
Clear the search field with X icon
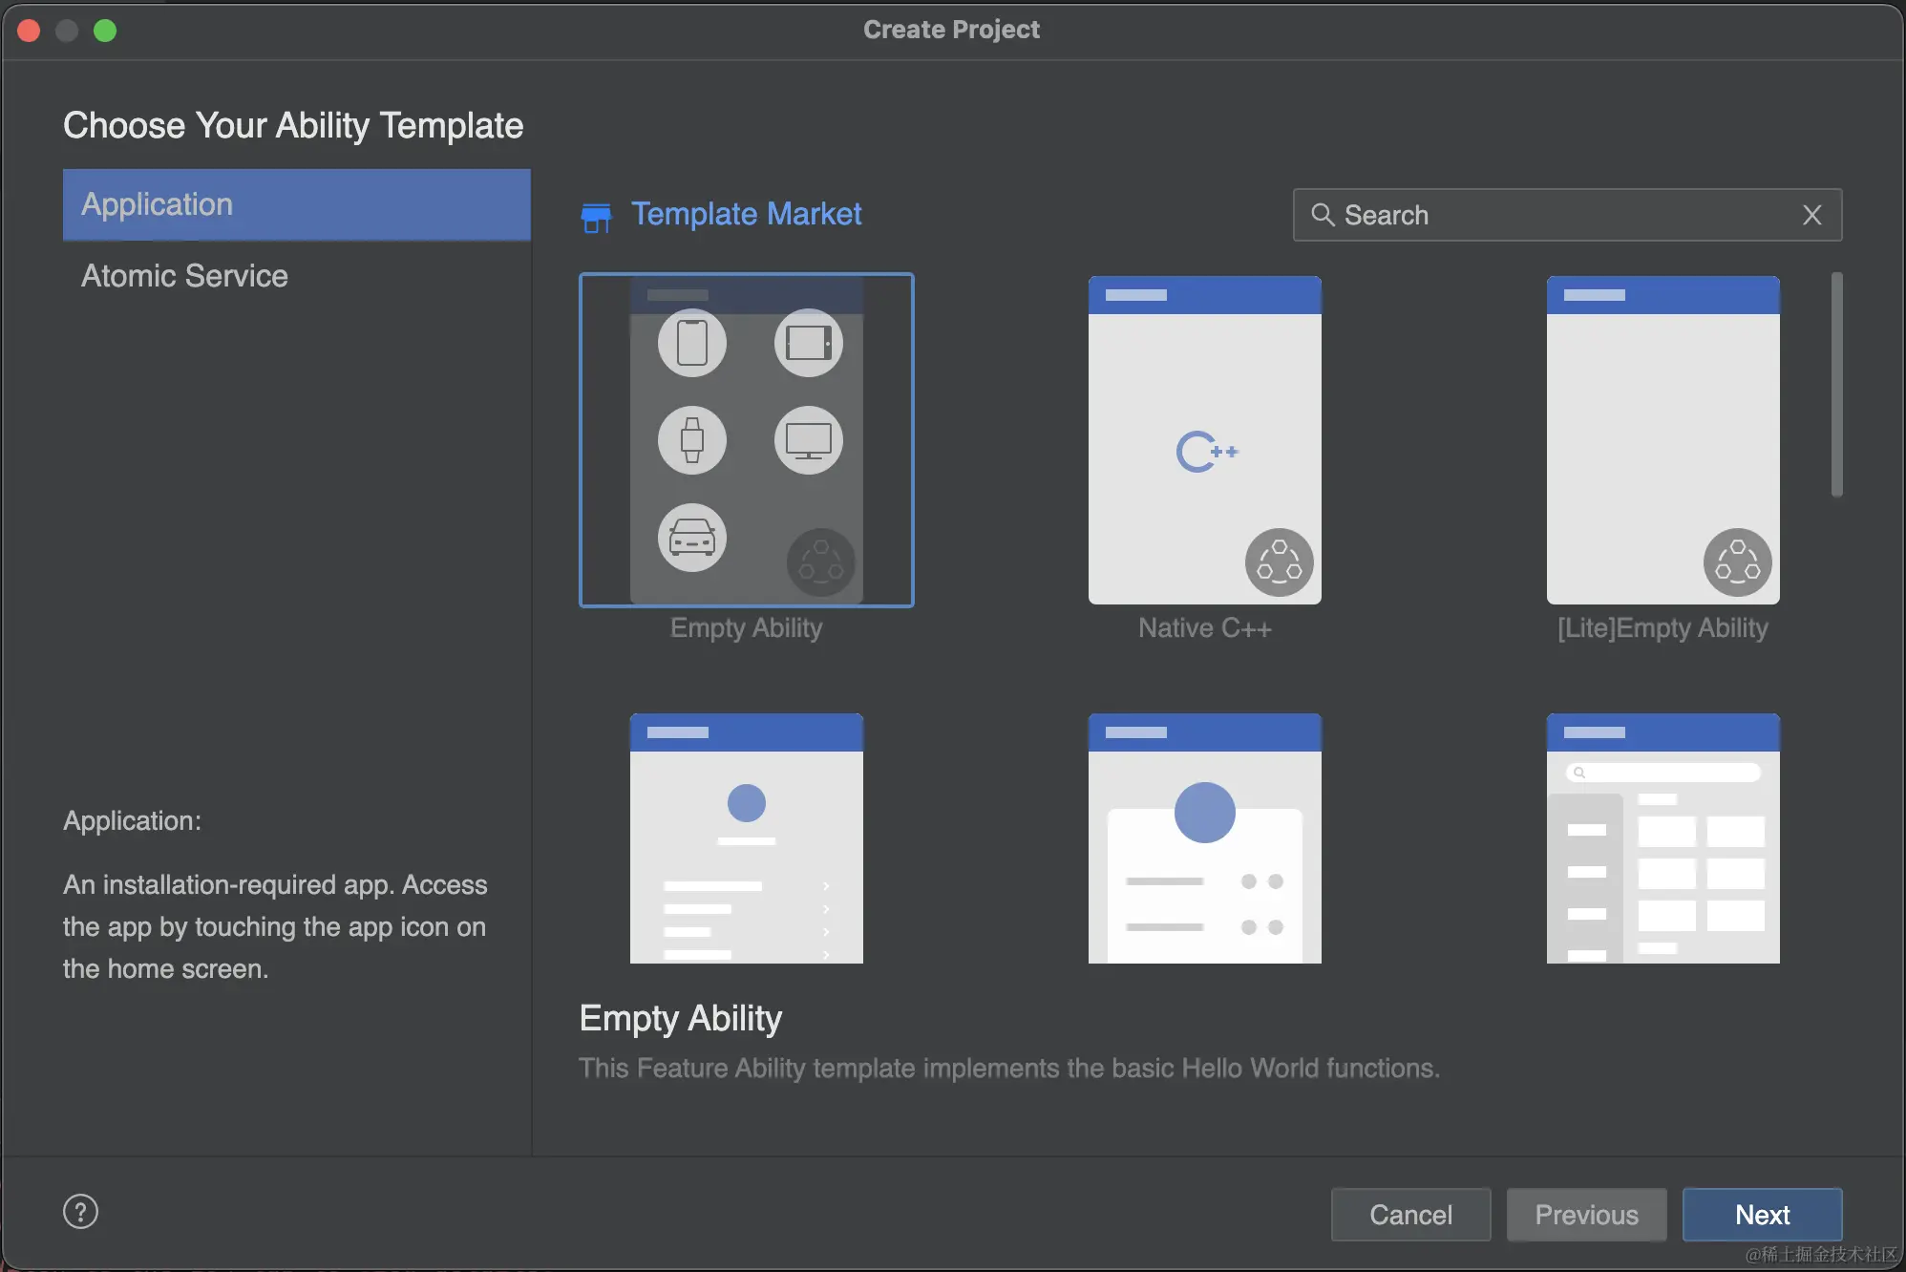click(1811, 215)
